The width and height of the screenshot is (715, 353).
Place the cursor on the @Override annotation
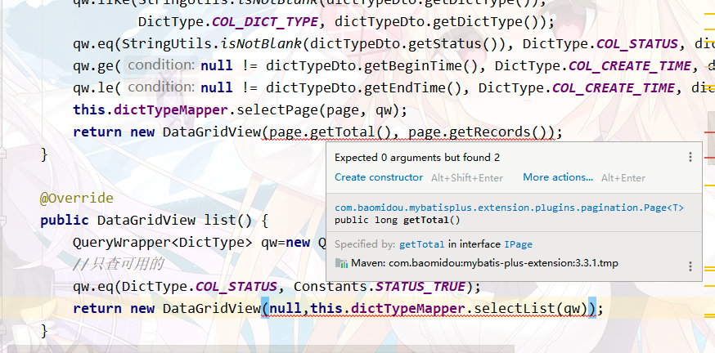pos(77,198)
